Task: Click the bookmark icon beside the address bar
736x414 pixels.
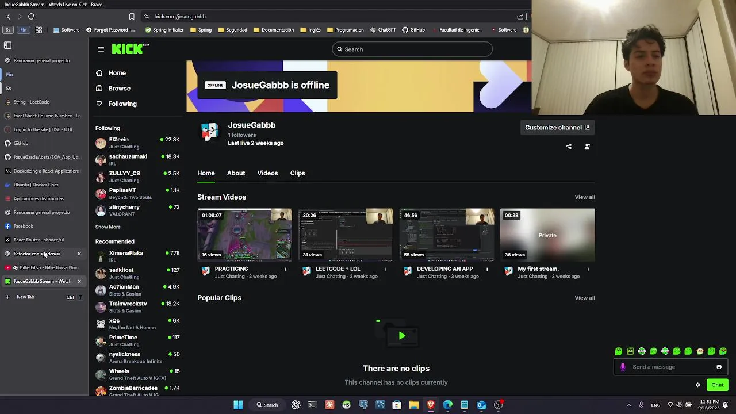Action: click(x=132, y=17)
